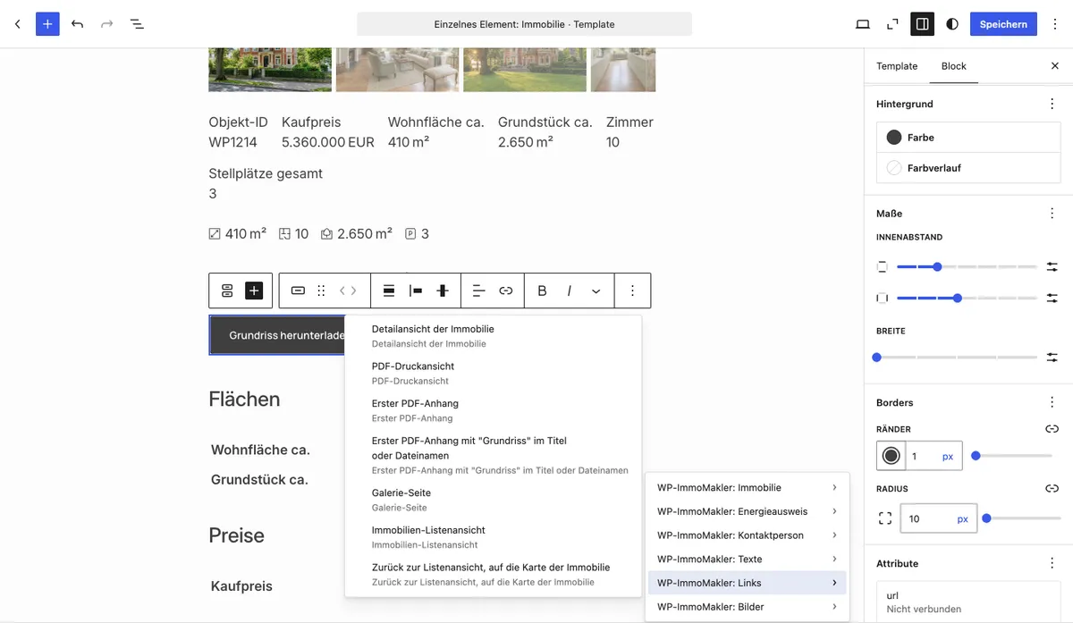Screen dimensions: 1073x623
Task: Open the desktop preview icon
Action: pyautogui.click(x=863, y=24)
